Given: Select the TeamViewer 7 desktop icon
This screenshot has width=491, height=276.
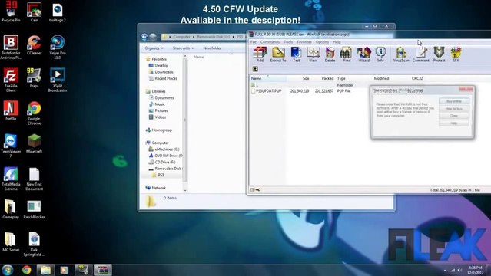Looking at the screenshot, I should 11,146.
